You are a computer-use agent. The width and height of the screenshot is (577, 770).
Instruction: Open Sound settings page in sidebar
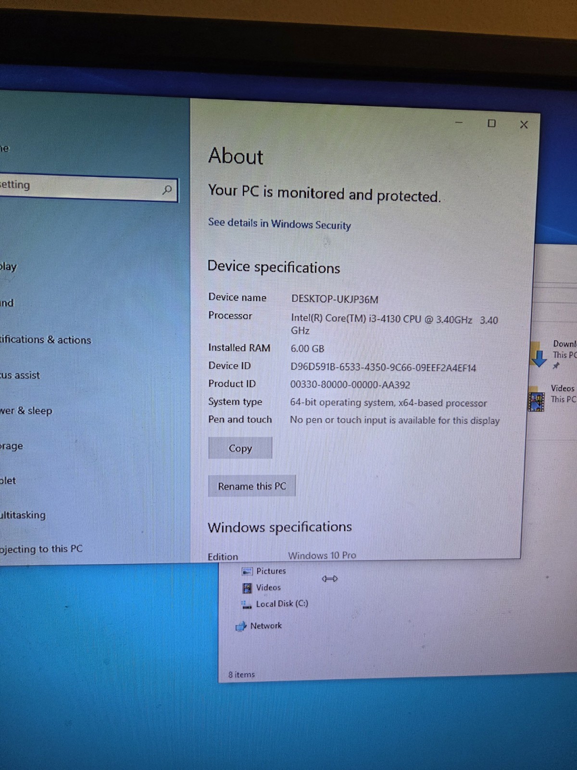tap(7, 303)
